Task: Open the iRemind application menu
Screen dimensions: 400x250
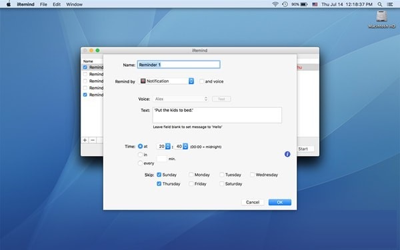Action: 25,5
